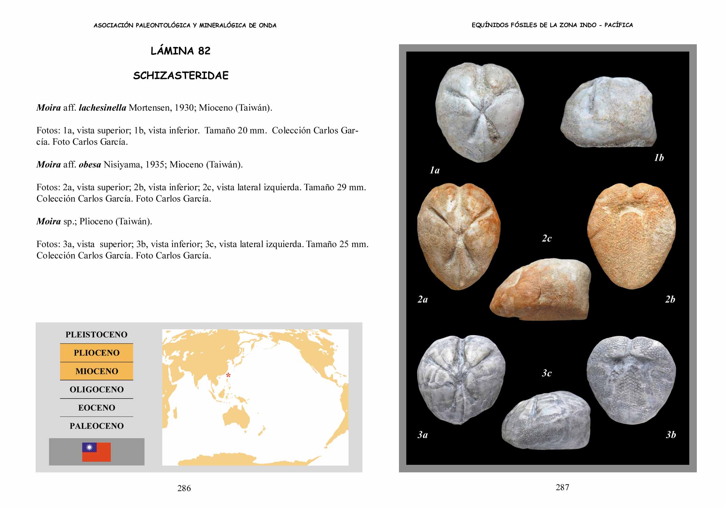Click page number 287
Image resolution: width=726 pixels, height=508 pixels.
click(x=562, y=487)
